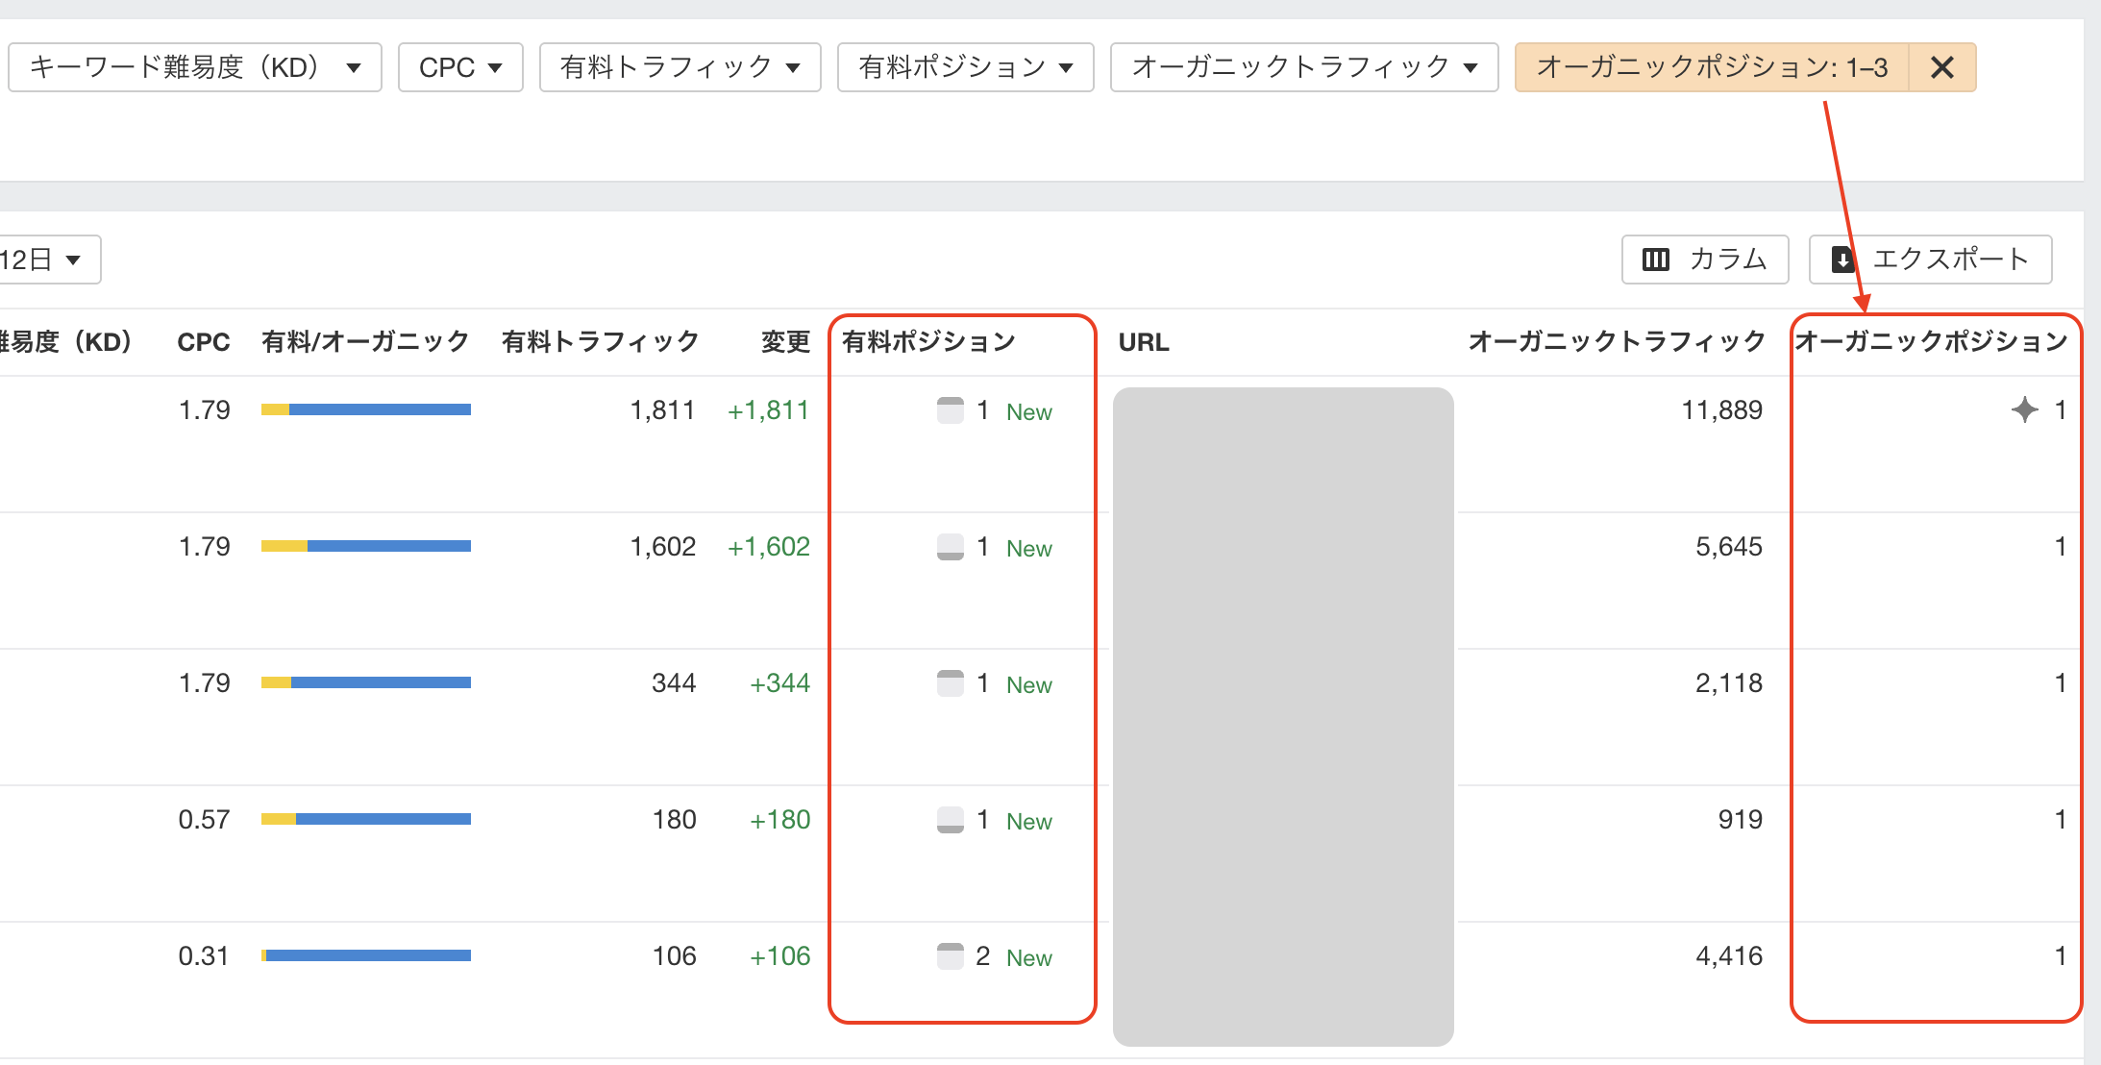Expand the オーガニックトラフィック filter dropdown
The width and height of the screenshot is (2101, 1065).
[x=1303, y=67]
